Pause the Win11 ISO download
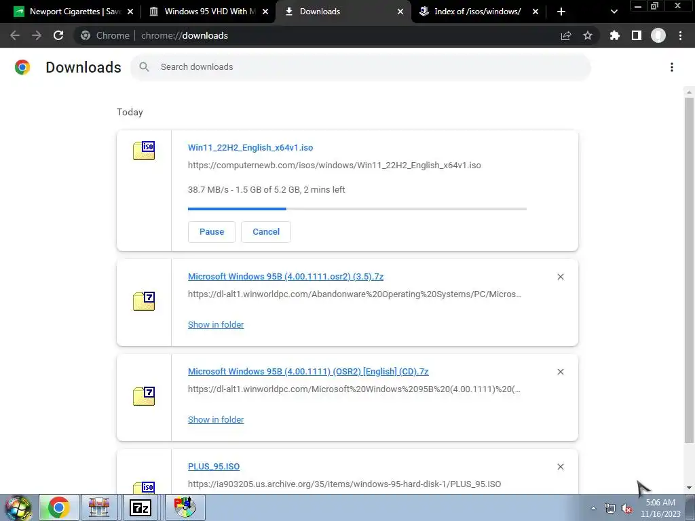Image resolution: width=695 pixels, height=521 pixels. [212, 232]
